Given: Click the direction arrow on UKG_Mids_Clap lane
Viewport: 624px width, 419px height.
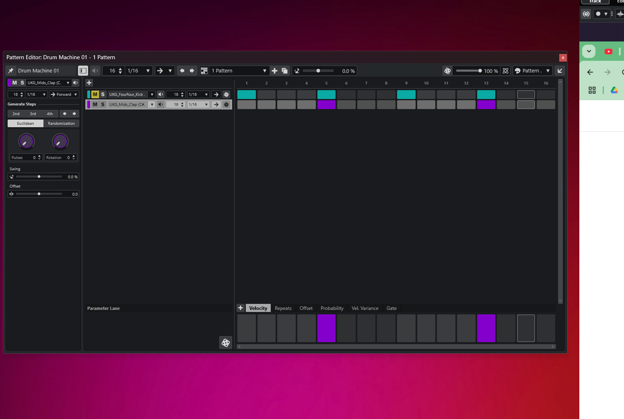Looking at the screenshot, I should pyautogui.click(x=216, y=105).
